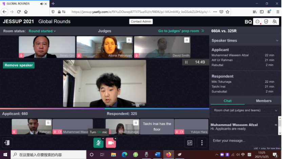Screen dimensions: 282x159
Task: Select the Chat tab
Action: pos(227,101)
